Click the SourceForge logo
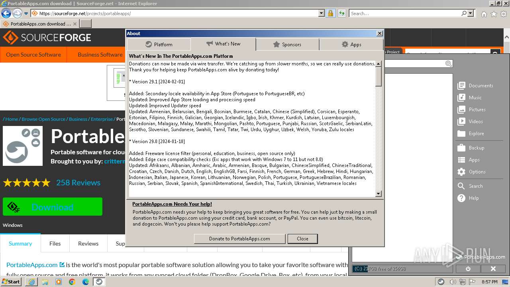Screen dimensions: 510x287 coord(47,38)
